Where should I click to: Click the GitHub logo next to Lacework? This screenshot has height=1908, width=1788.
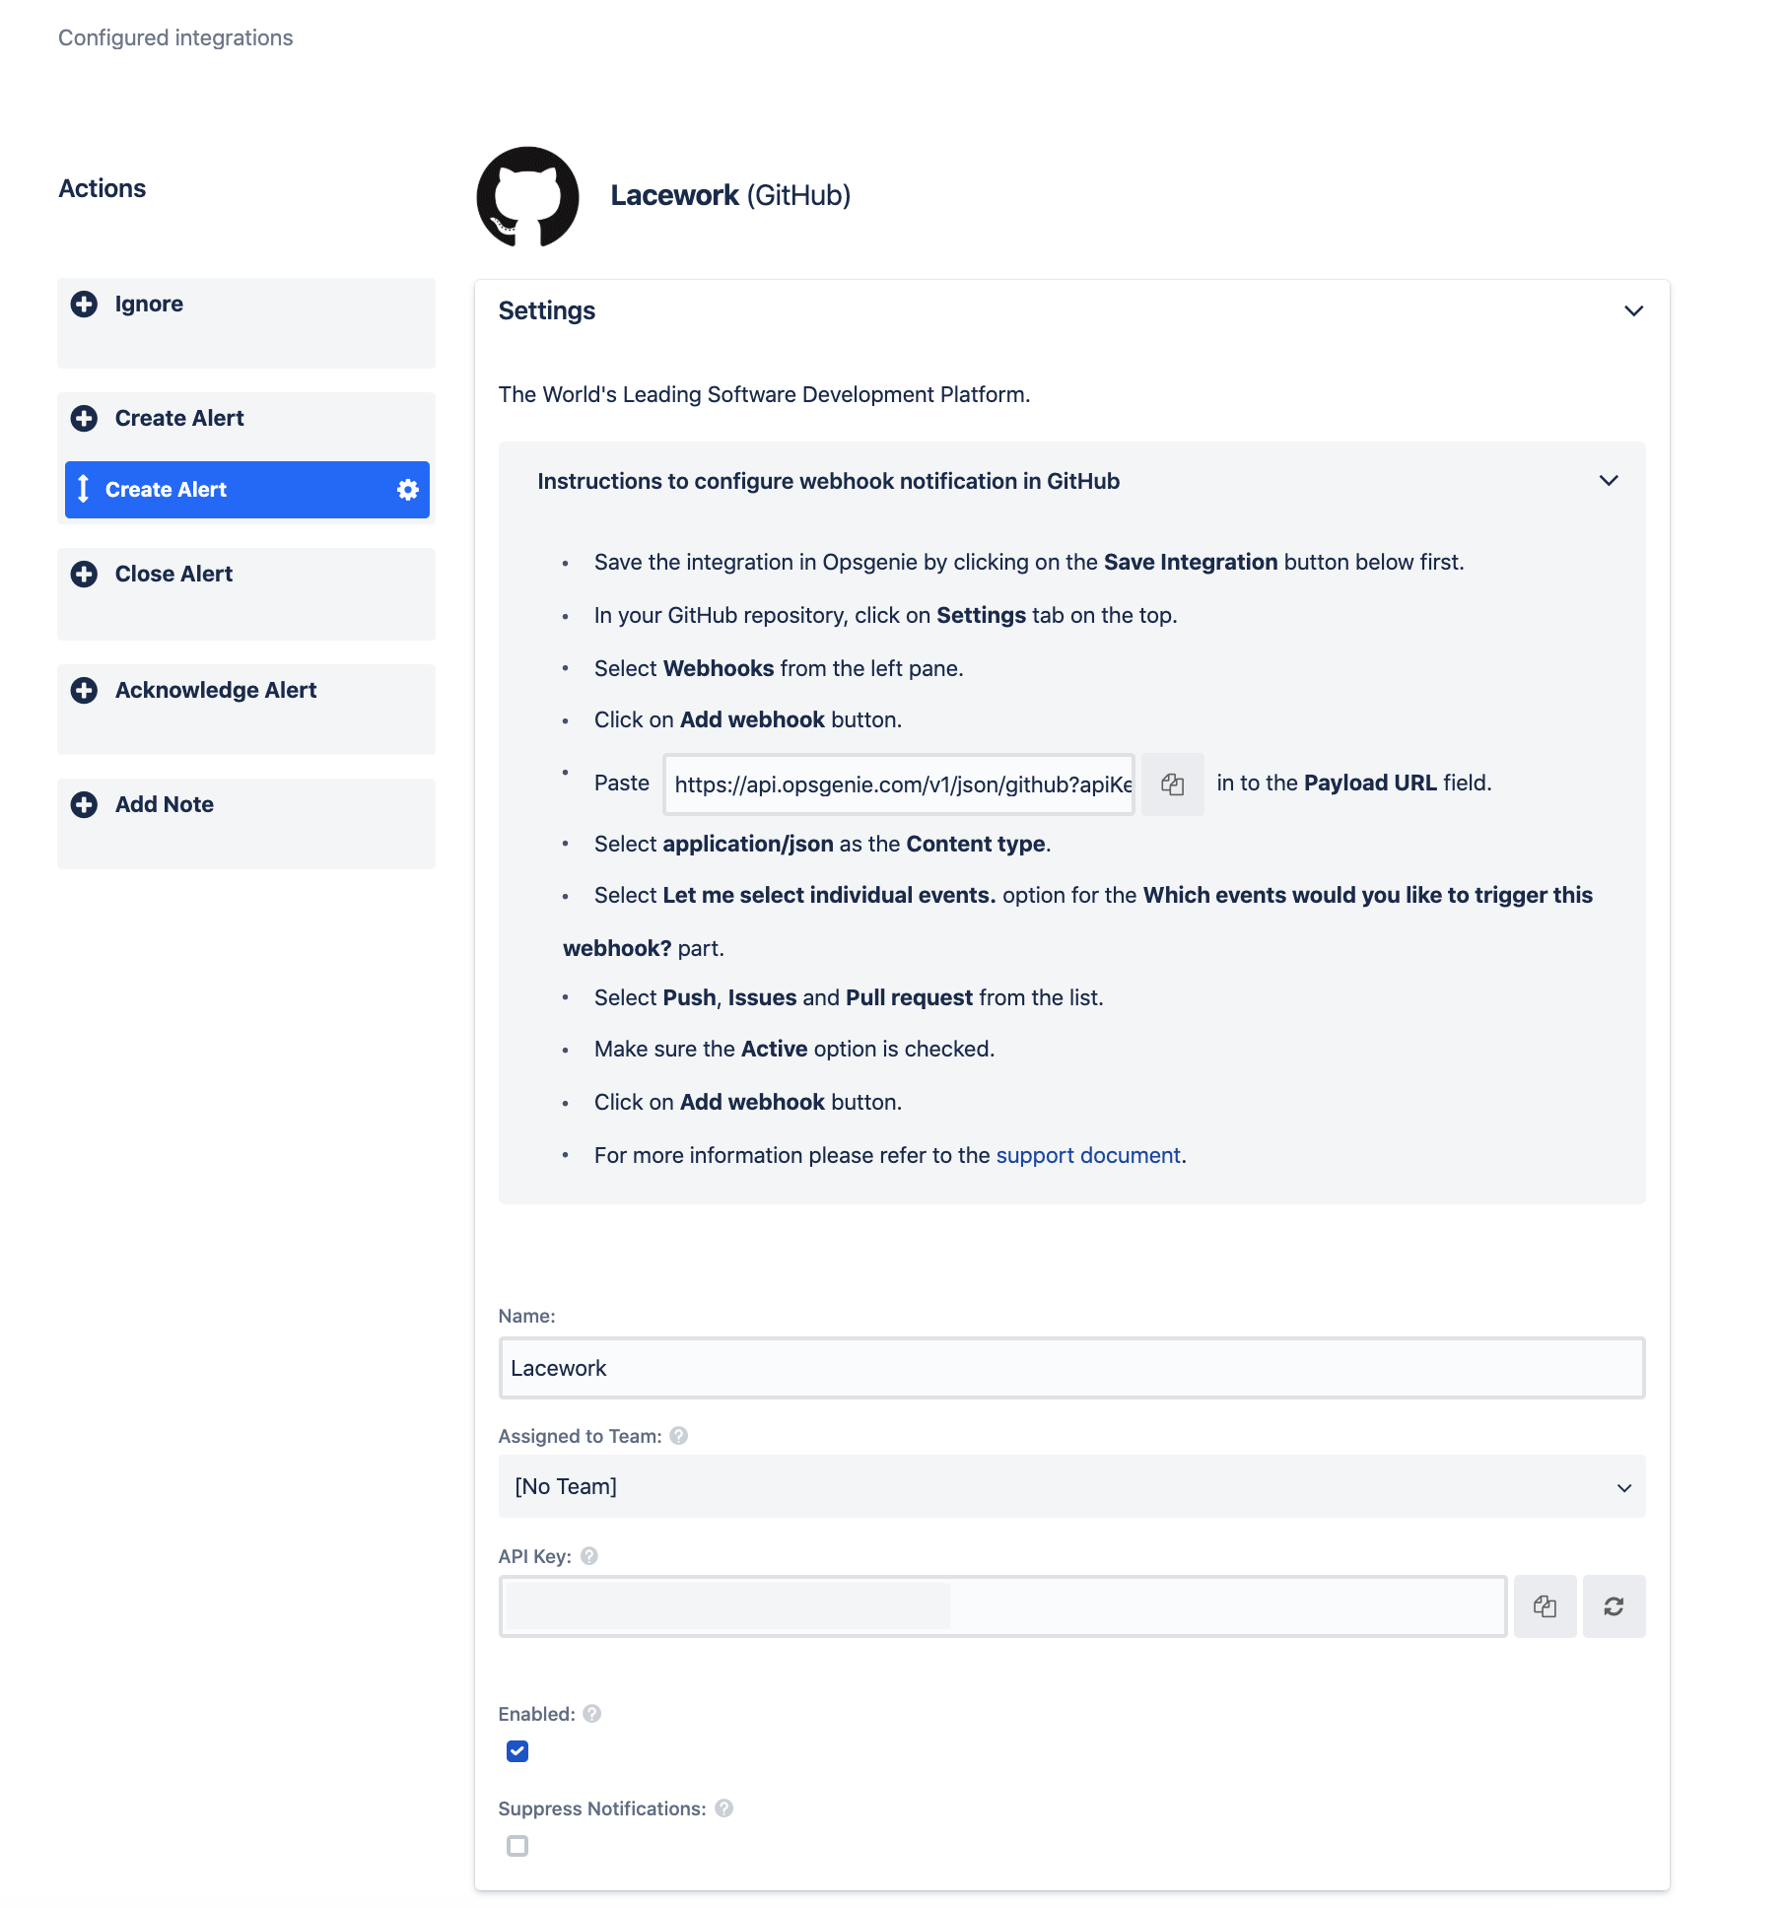[527, 196]
